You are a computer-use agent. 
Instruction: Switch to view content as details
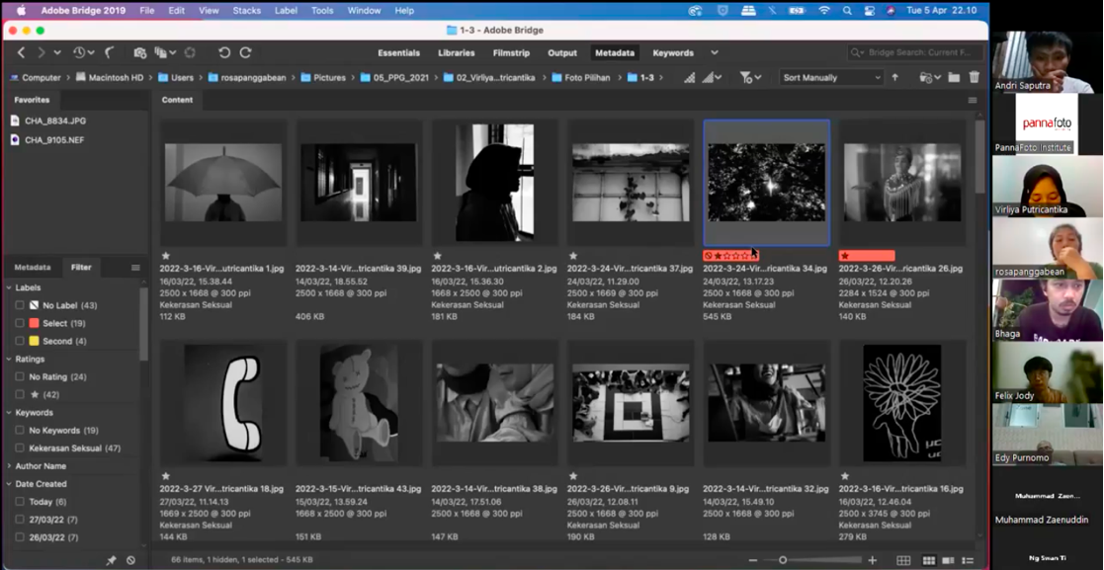click(x=949, y=561)
